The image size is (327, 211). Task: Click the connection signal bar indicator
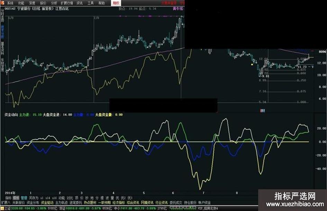(x=183, y=208)
